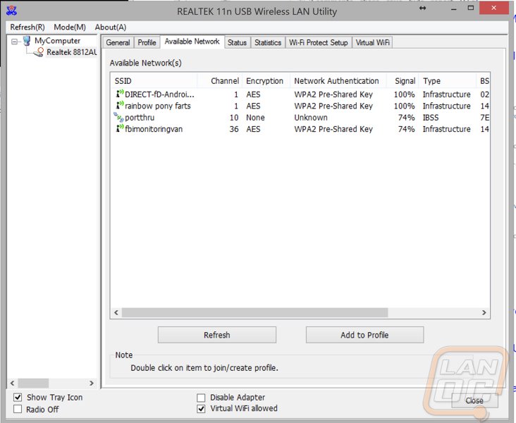Click the DIRECT-fD-Android signal icon
Screen dimensions: 516x423
tap(120, 94)
